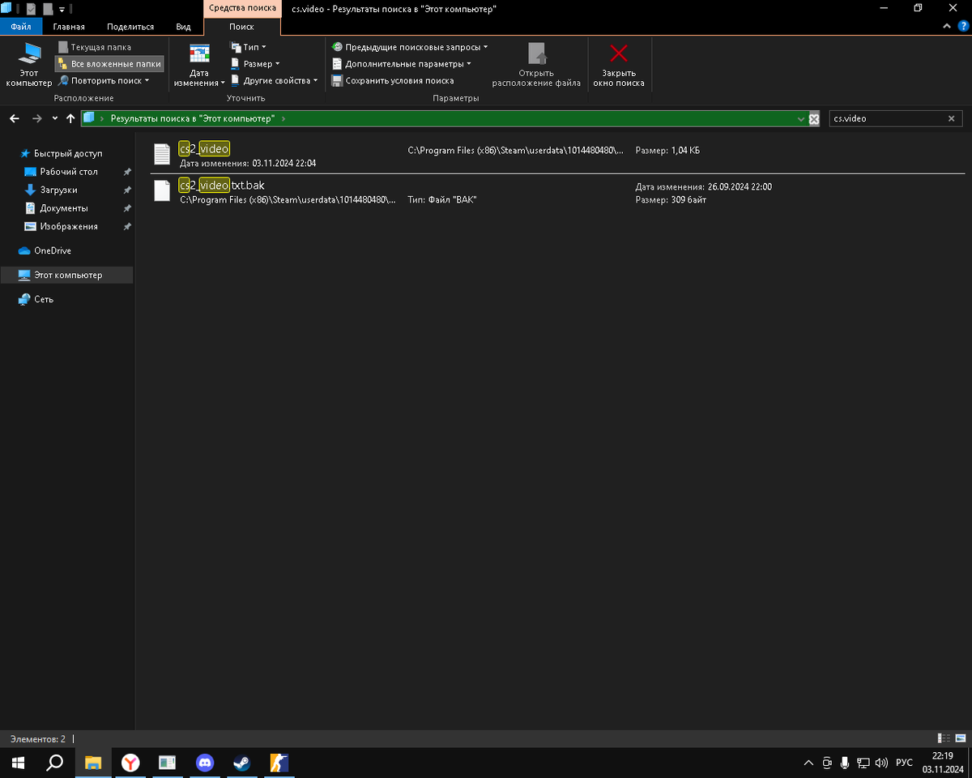Open Steam from the taskbar
The width and height of the screenshot is (972, 778).
242,763
